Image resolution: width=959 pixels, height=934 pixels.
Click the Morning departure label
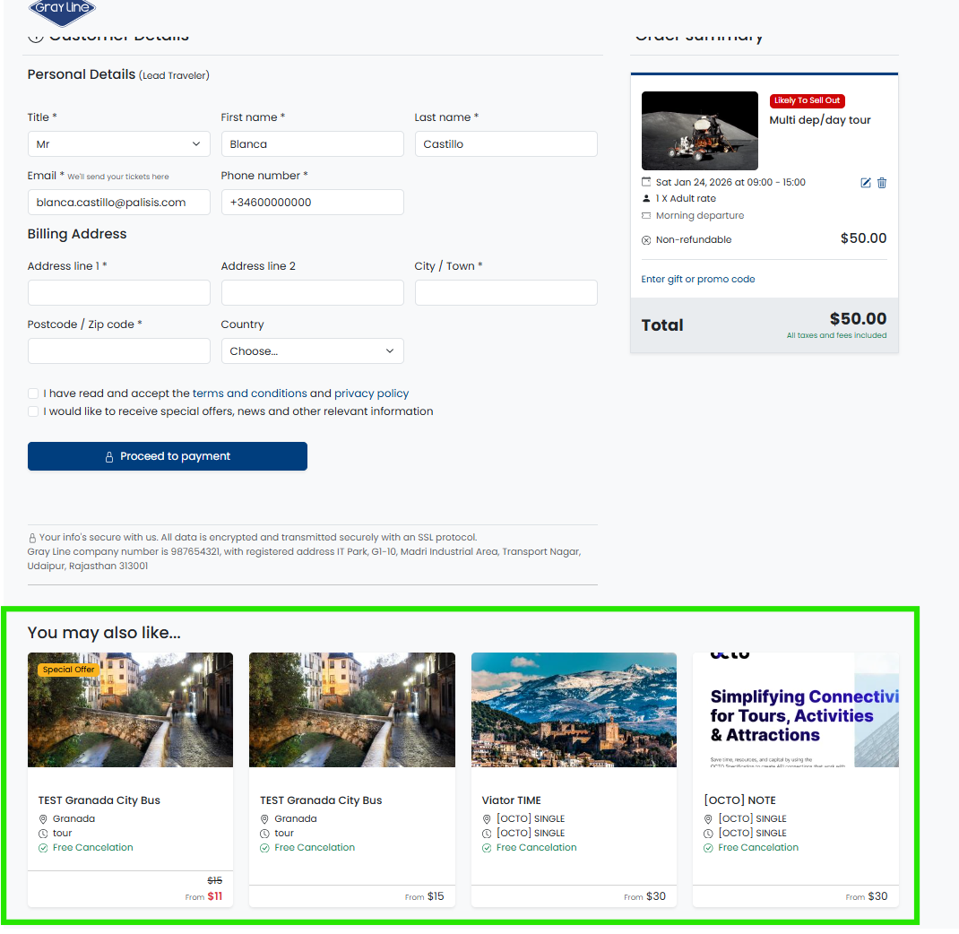point(700,215)
